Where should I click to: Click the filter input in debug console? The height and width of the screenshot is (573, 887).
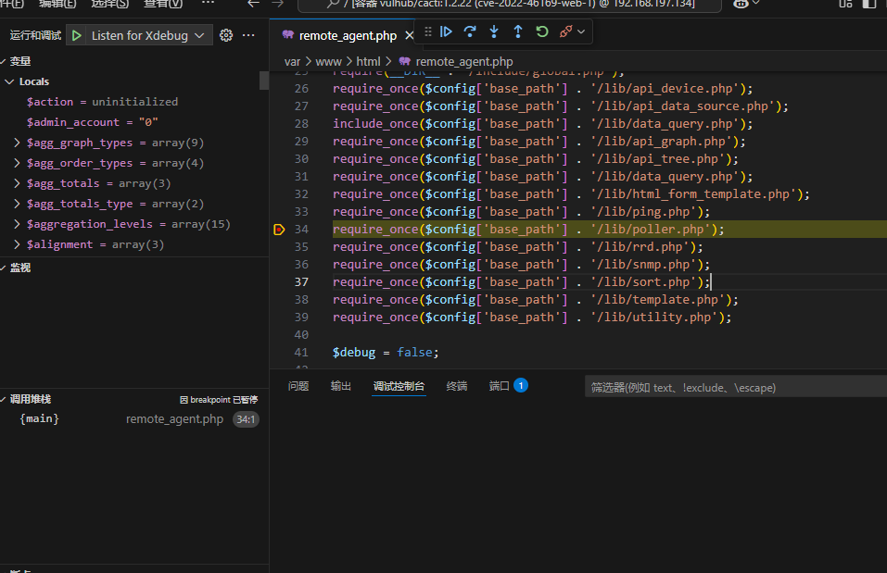[735, 388]
